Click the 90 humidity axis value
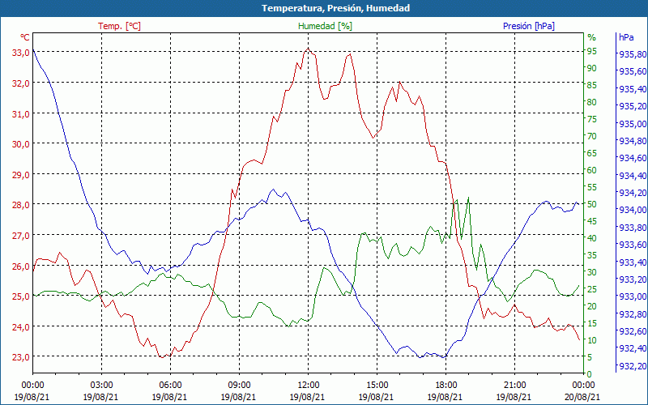Image resolution: width=648 pixels, height=405 pixels. click(592, 68)
